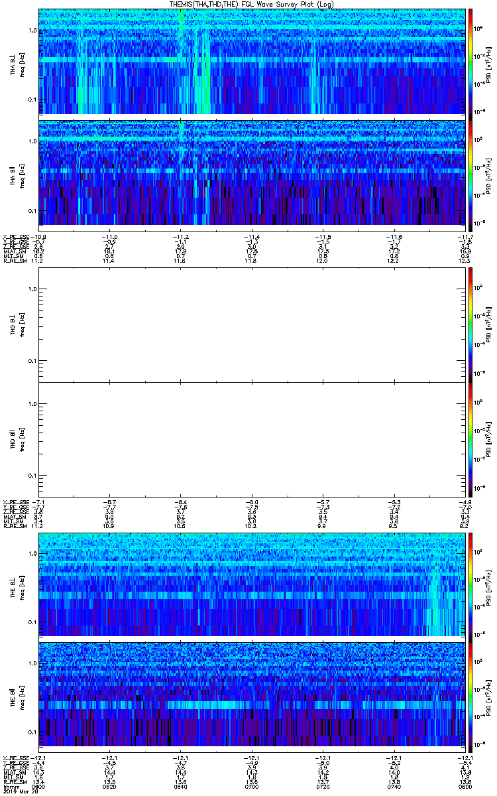This screenshot has height=796, width=497.
Task: Click the THD B-parallel freq [Hz] axis label
Action: [22, 440]
